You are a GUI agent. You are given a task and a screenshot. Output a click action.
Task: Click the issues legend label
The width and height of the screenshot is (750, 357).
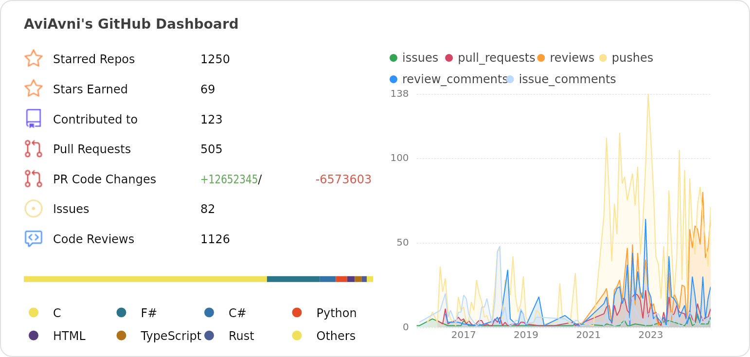(420, 58)
